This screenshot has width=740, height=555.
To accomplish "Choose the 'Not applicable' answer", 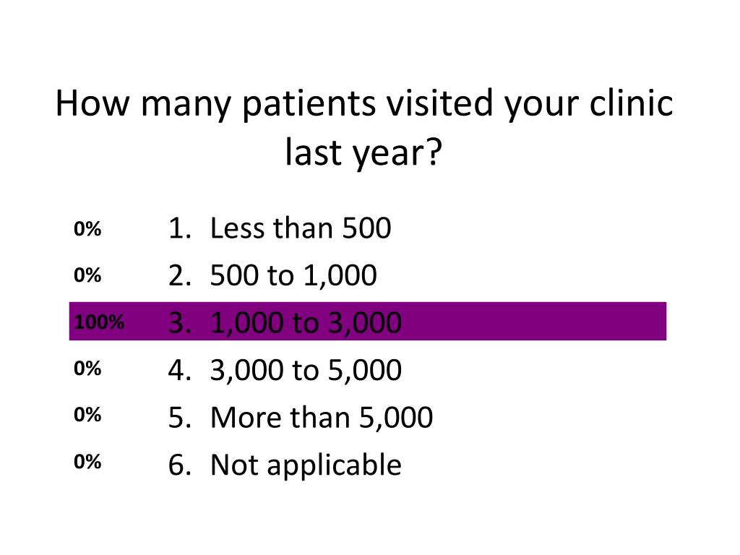I will (x=306, y=465).
